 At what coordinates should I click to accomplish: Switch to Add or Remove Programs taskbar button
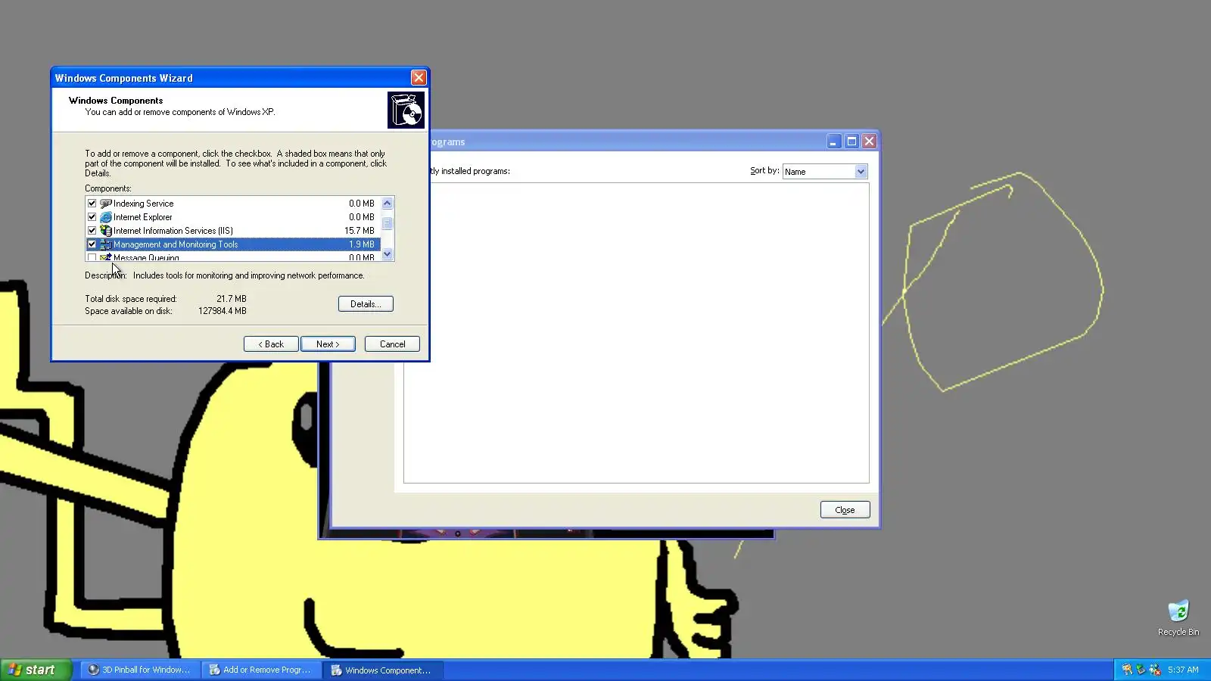point(260,670)
